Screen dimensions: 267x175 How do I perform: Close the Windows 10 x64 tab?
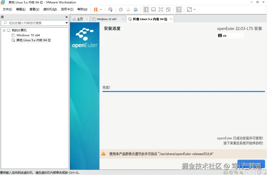pos(123,19)
